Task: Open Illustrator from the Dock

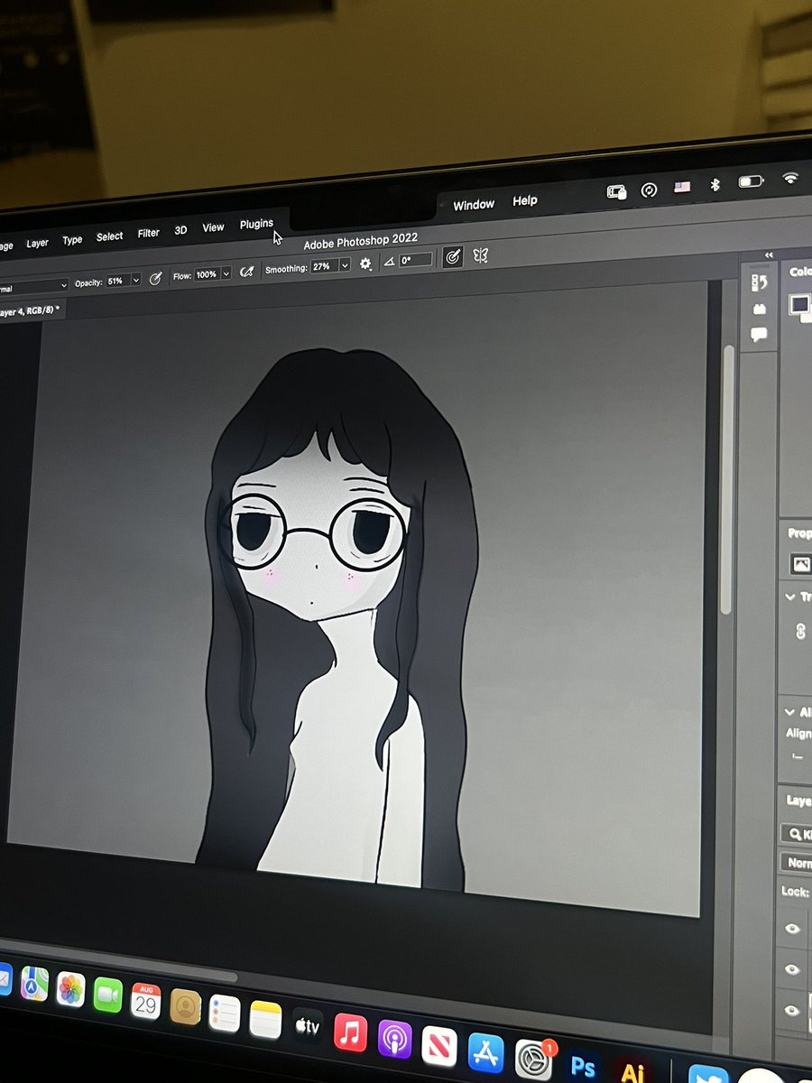Action: point(632,1072)
